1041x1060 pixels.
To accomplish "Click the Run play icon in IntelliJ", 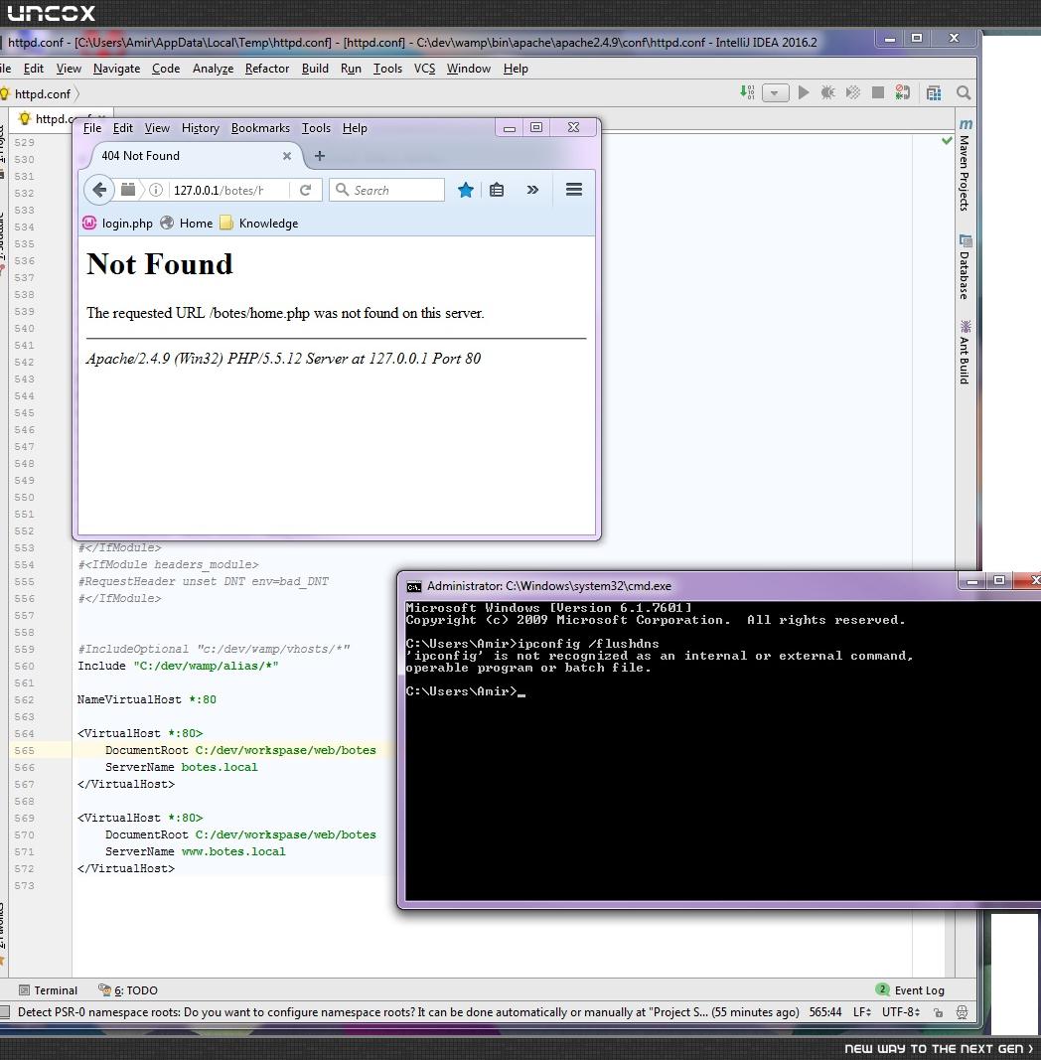I will (x=804, y=92).
